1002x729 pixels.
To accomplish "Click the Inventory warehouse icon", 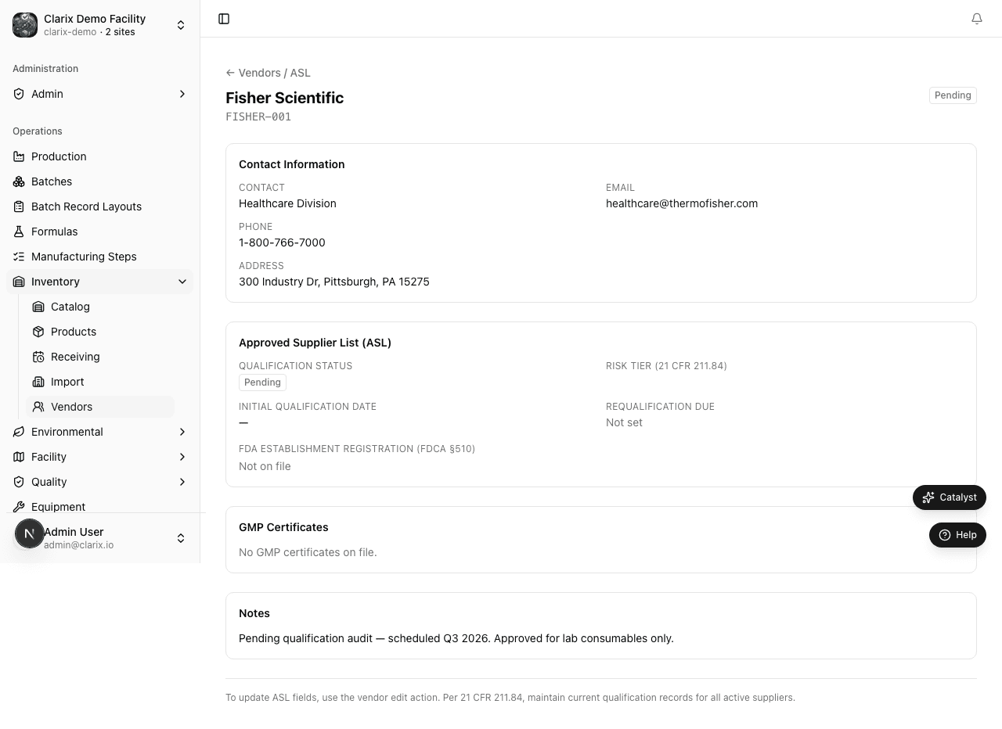I will 19,282.
